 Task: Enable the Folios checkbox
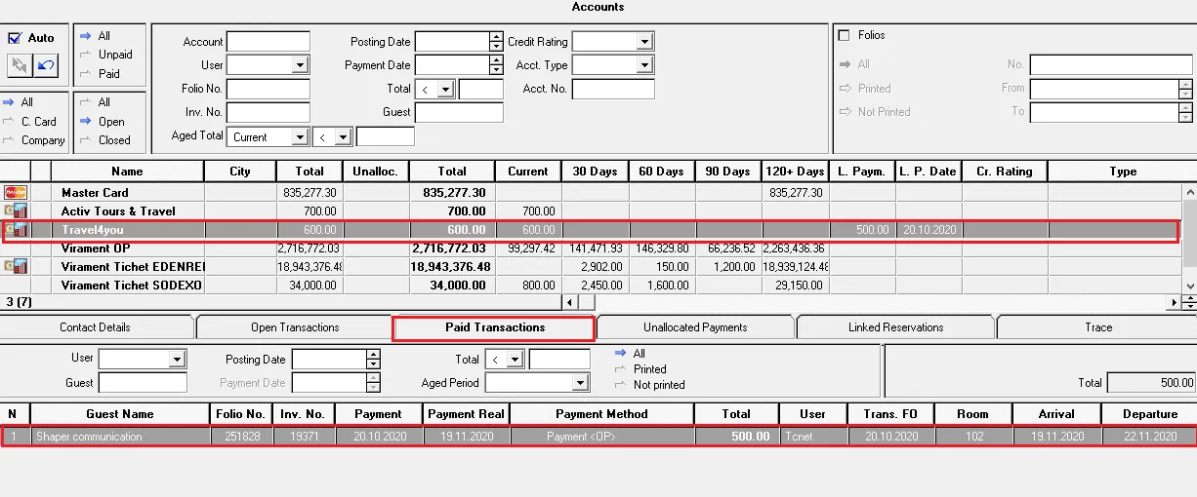pyautogui.click(x=845, y=35)
